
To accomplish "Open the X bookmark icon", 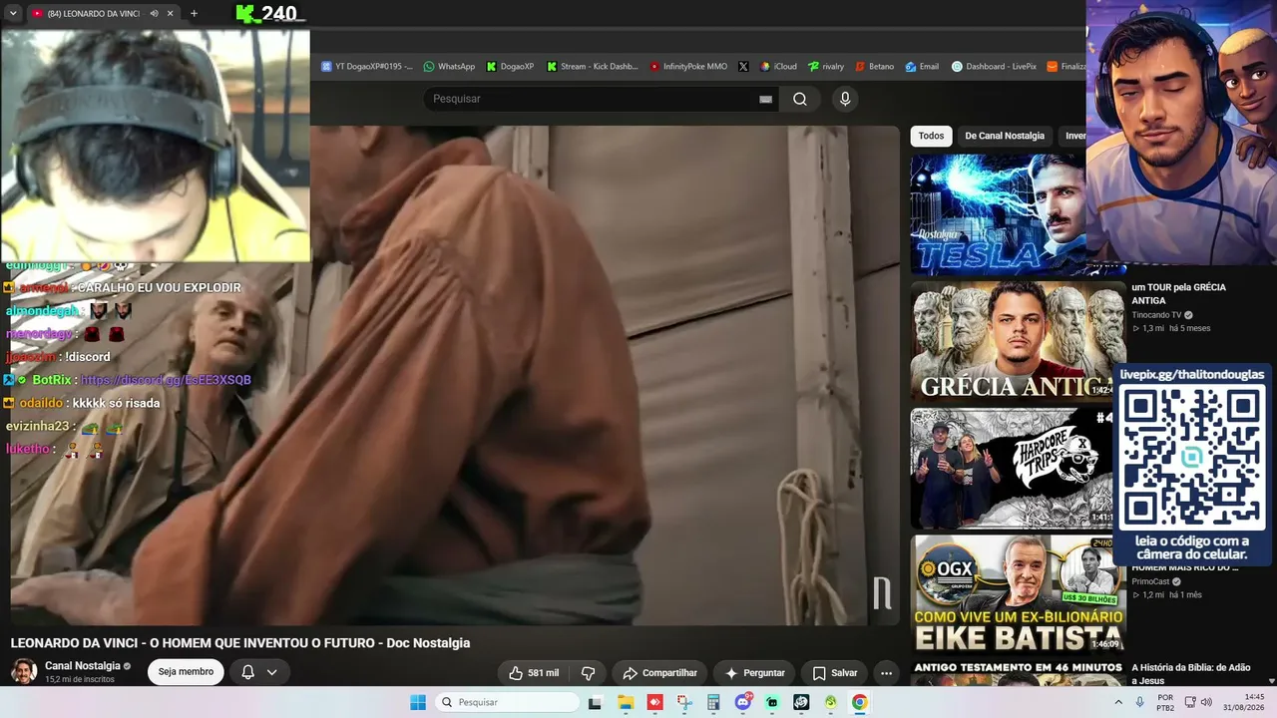I will [x=743, y=67].
